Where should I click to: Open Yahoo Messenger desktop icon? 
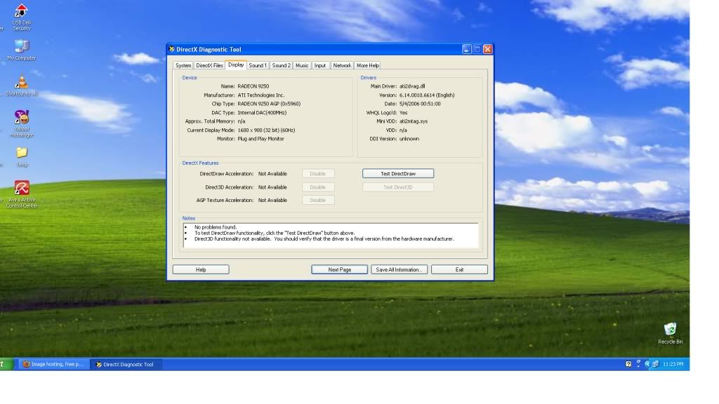click(22, 118)
